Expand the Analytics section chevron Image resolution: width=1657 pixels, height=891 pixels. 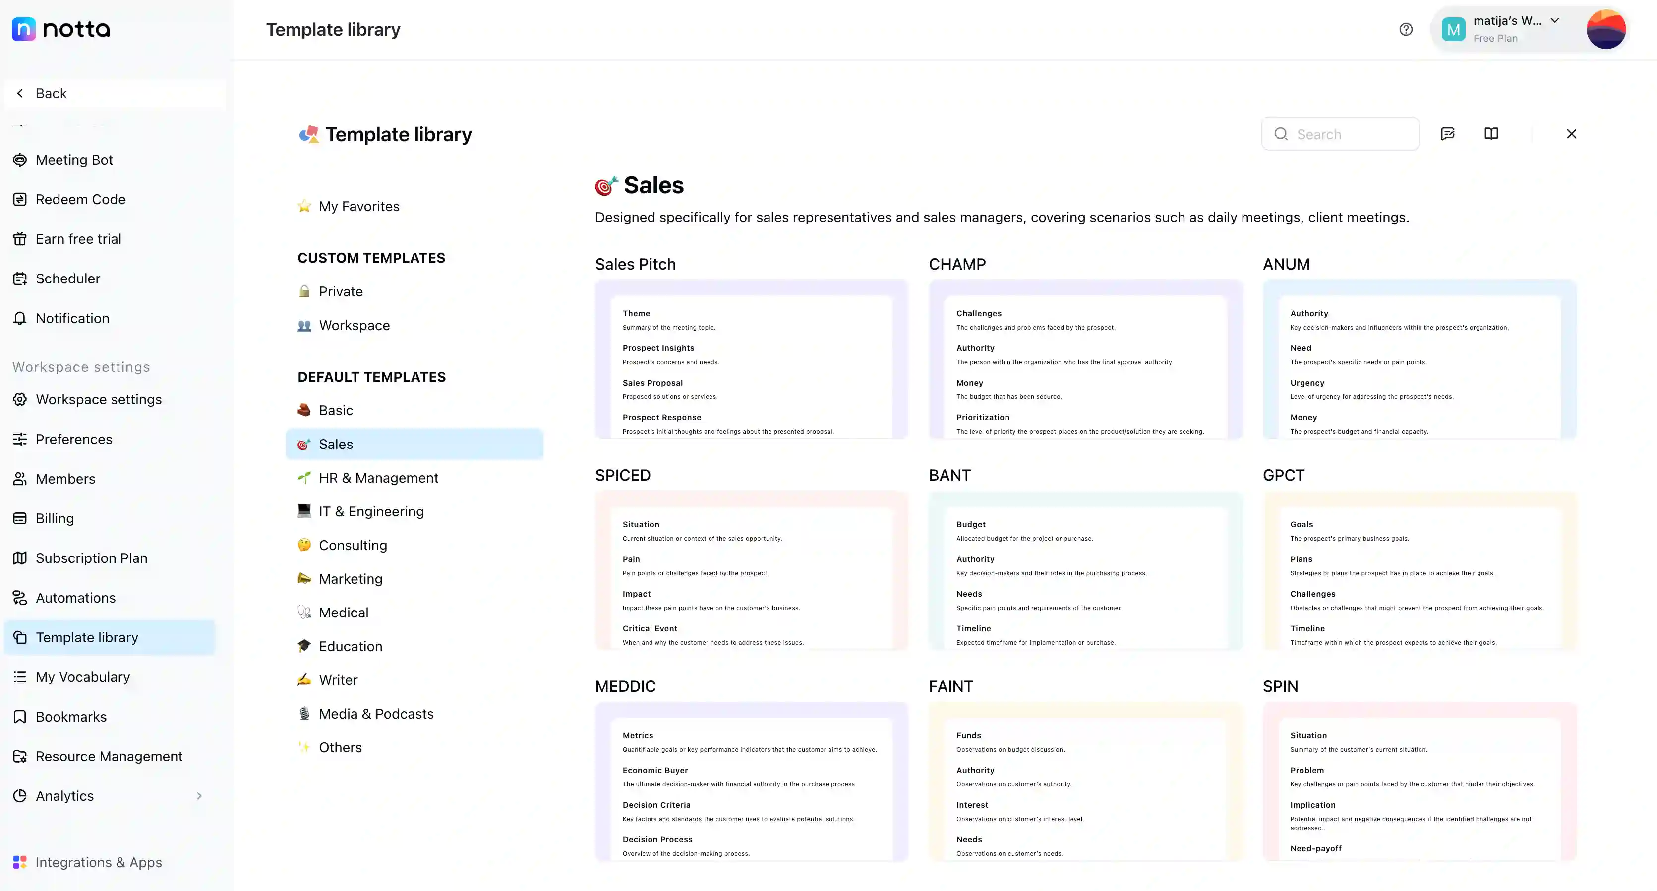[x=199, y=796]
